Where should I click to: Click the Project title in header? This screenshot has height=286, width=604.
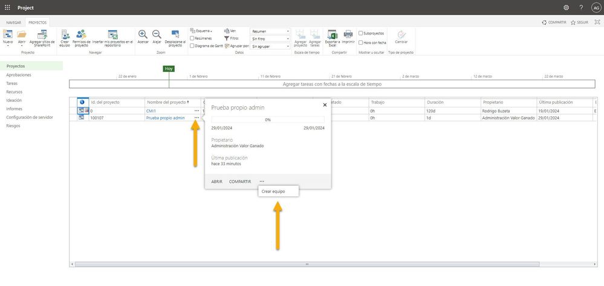25,8
